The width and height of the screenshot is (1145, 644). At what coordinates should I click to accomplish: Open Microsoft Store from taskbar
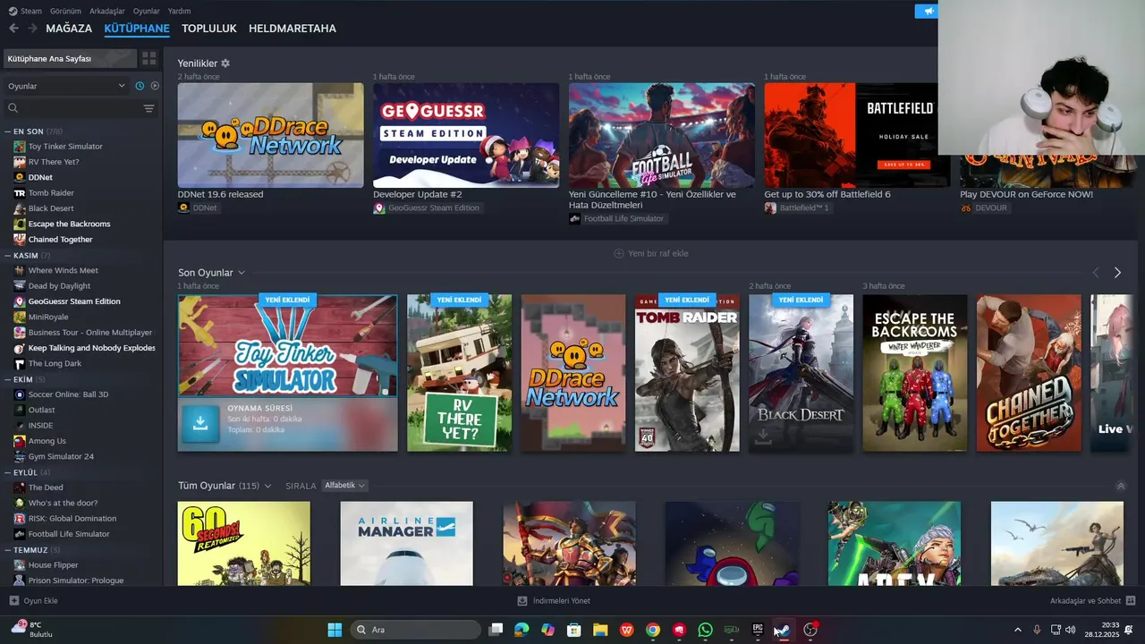point(574,630)
